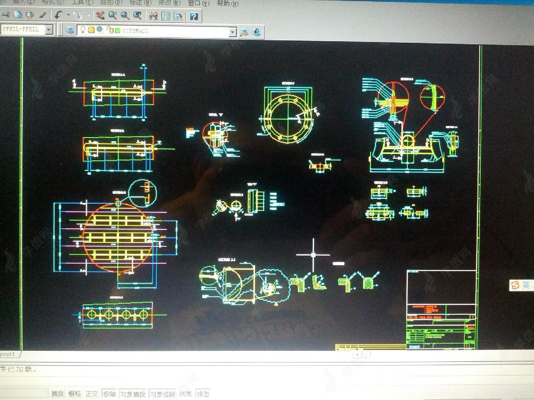Screen dimensions: 534x400
Task: Toggle 对象捕捉 object snap in status bar
Action: [133, 394]
